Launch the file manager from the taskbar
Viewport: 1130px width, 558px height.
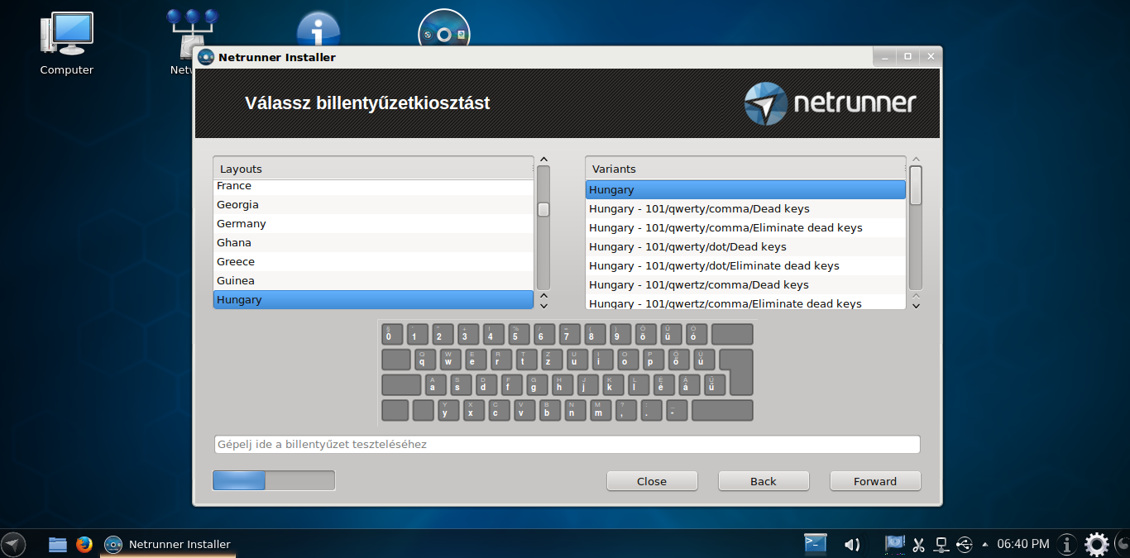click(57, 544)
